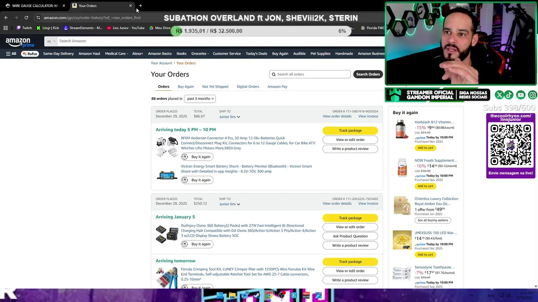Open File Explorer from taskbar
The height and width of the screenshot is (302, 538).
click(232, 296)
